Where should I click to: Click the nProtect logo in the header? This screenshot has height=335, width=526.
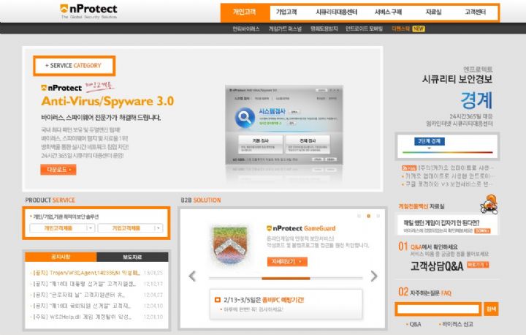(x=88, y=11)
